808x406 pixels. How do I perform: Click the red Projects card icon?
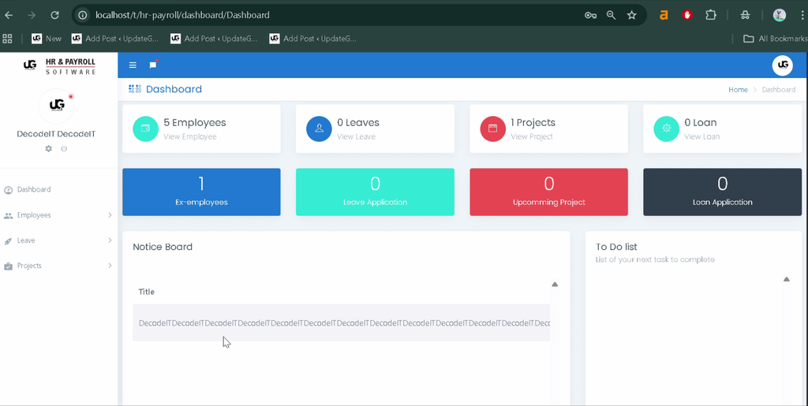492,129
